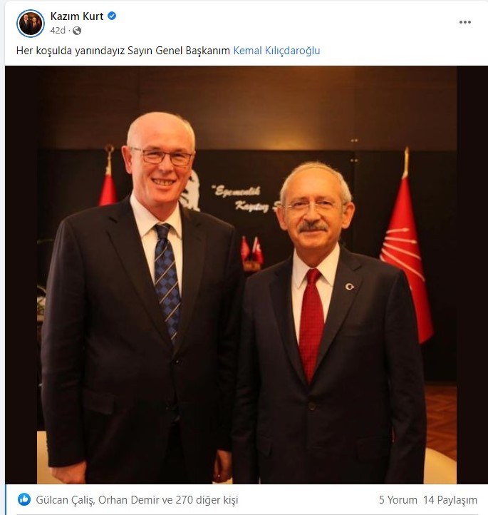Open Gülcan Çaliş in reactions list
Viewport: 488px width, 515px height.
point(66,500)
